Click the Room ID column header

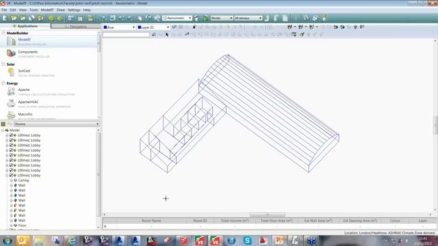[200, 221]
